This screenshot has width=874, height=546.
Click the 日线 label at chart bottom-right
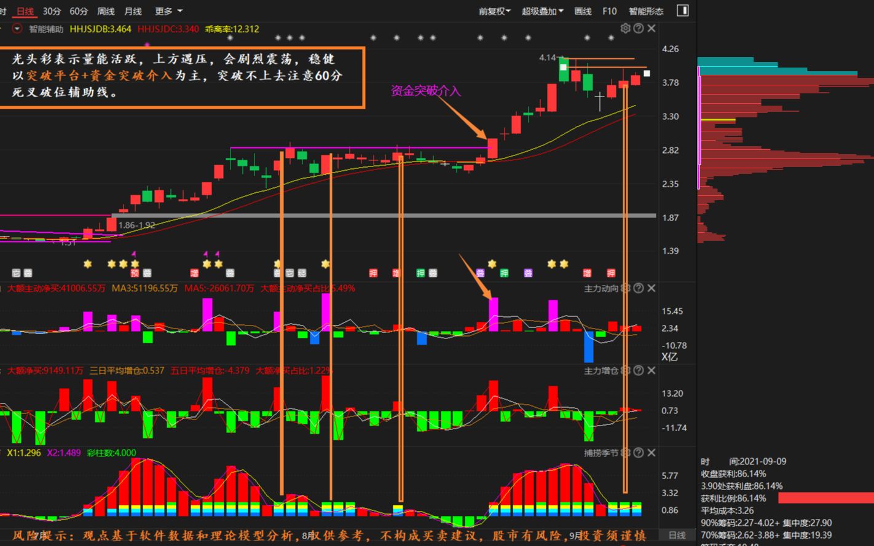pos(677,536)
